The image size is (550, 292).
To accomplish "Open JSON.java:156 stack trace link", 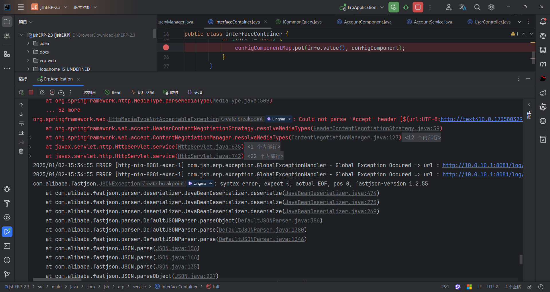I will [x=176, y=248].
